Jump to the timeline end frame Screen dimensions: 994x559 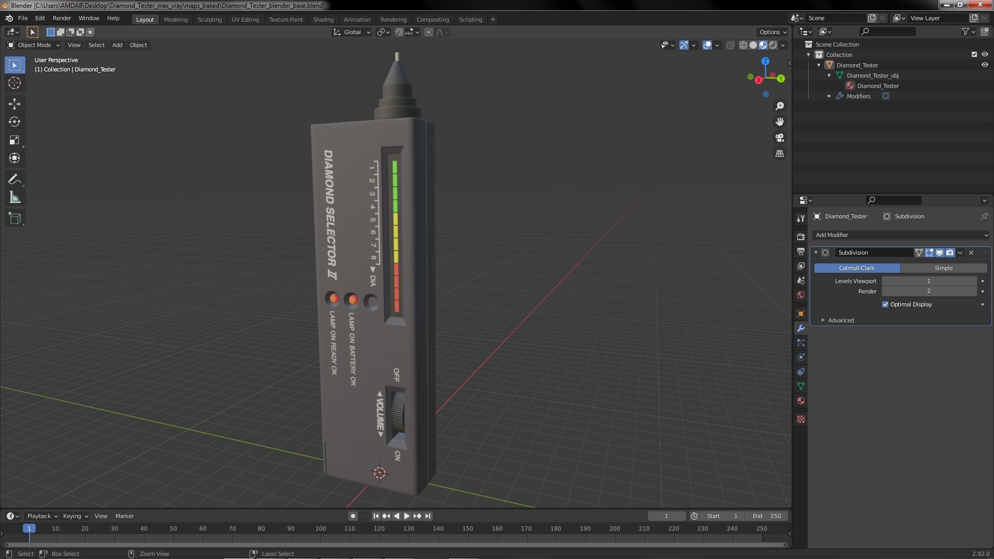pos(428,516)
